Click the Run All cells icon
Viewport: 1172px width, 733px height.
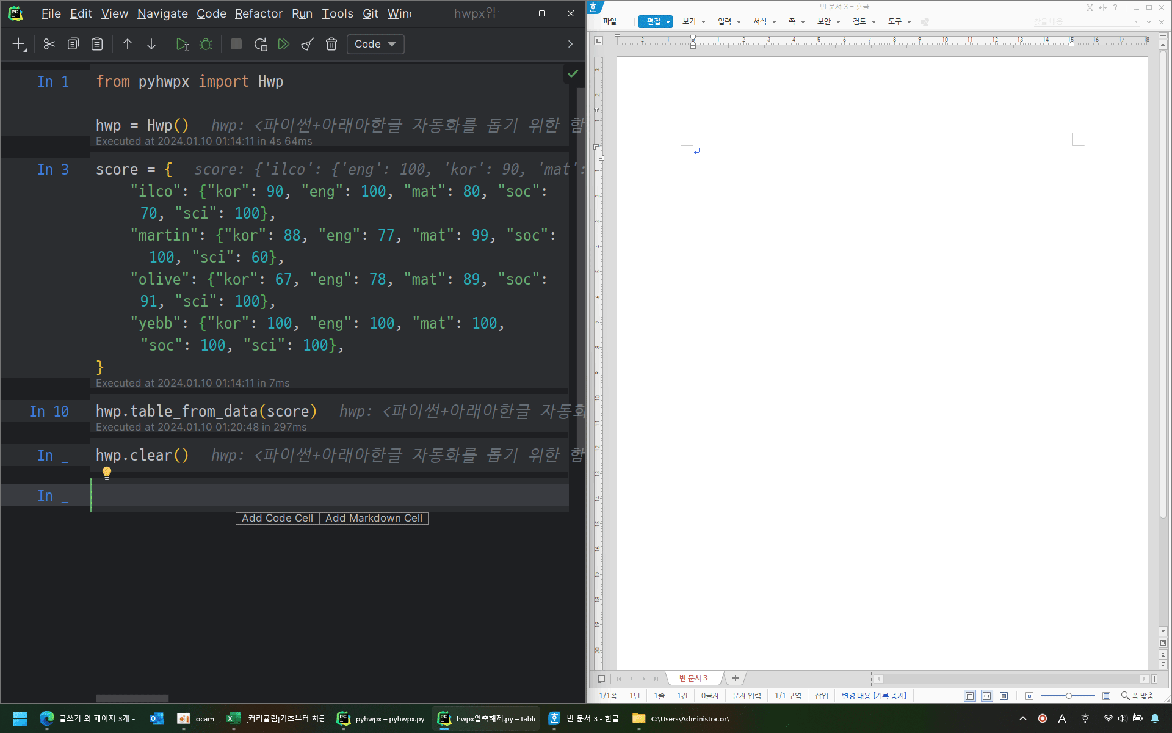click(x=284, y=44)
